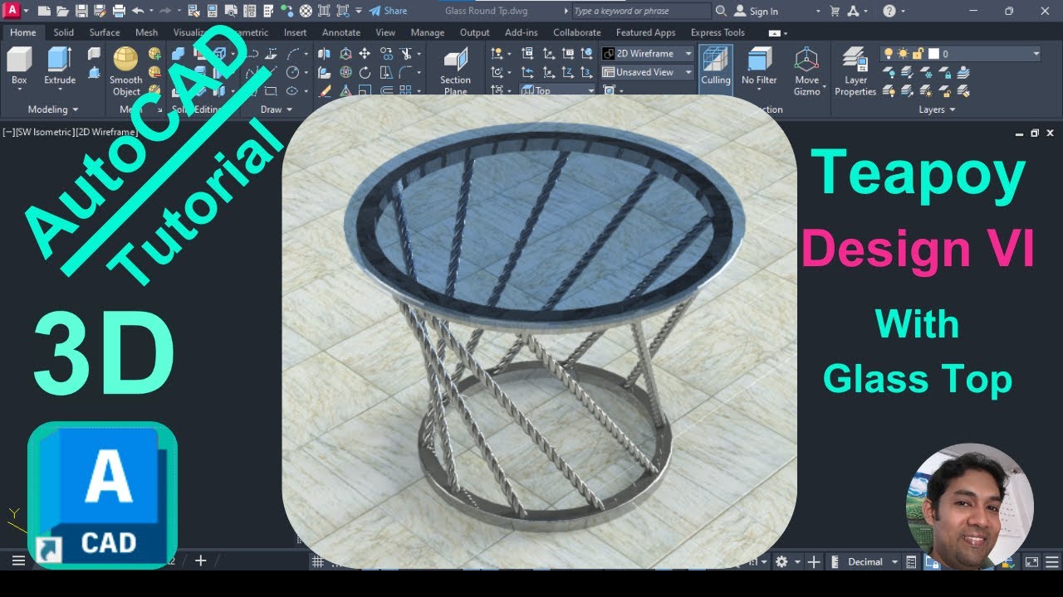Click the Rotate tool icon
1063x597 pixels.
coord(365,72)
